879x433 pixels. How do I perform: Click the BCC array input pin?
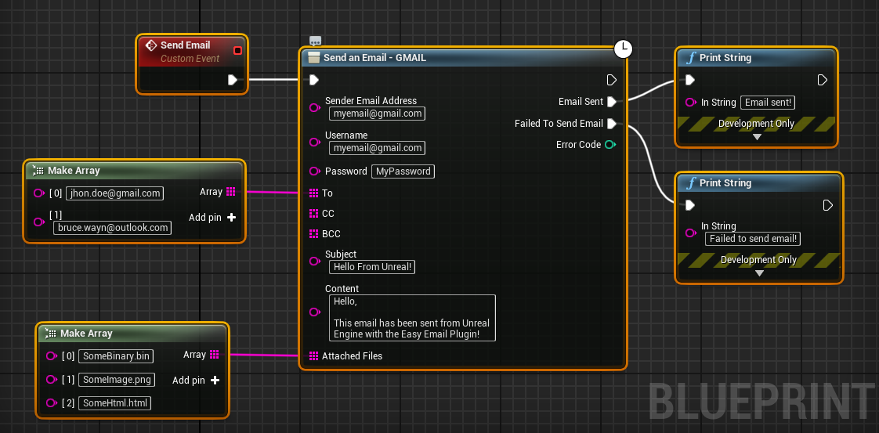coord(314,233)
